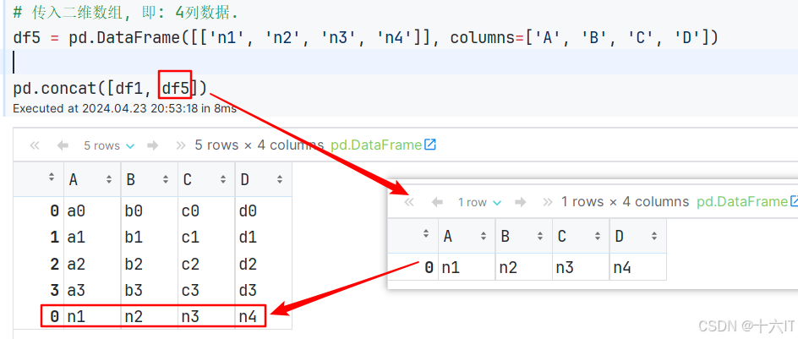Click the '1 rows × 4 columns' label
This screenshot has width=798, height=339.
(x=625, y=202)
